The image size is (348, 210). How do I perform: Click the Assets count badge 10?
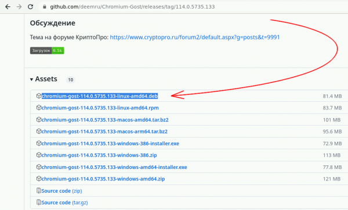pyautogui.click(x=71, y=80)
